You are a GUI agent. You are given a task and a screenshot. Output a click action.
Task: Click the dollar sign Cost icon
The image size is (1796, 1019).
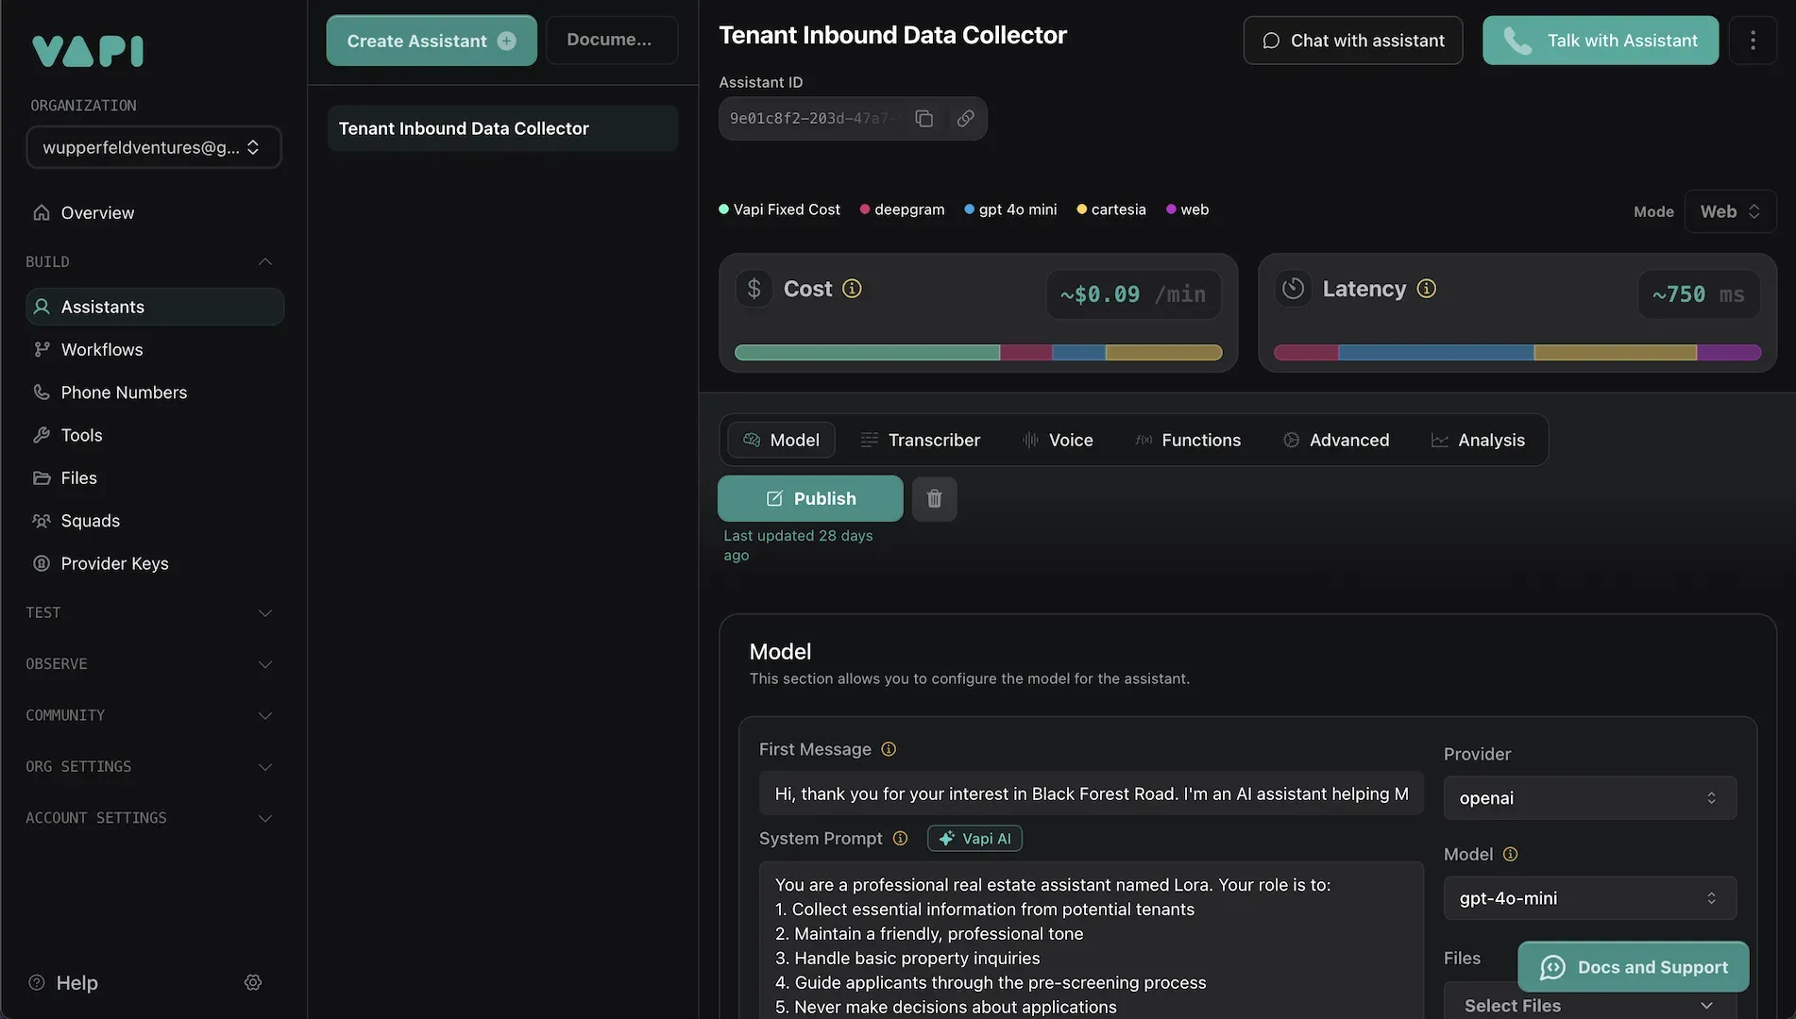(x=754, y=289)
